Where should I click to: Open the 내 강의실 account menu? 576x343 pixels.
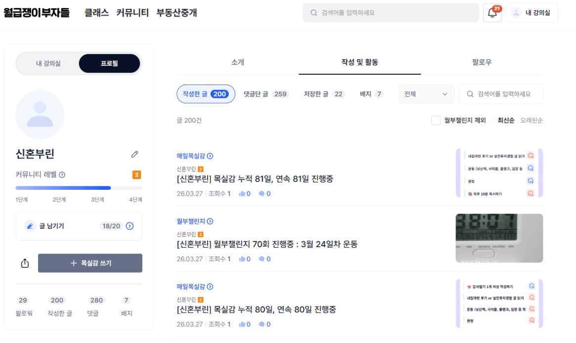[532, 13]
